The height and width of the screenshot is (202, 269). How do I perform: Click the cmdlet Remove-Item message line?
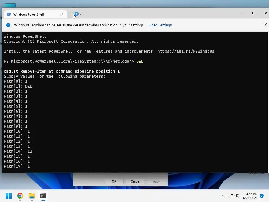click(x=62, y=71)
